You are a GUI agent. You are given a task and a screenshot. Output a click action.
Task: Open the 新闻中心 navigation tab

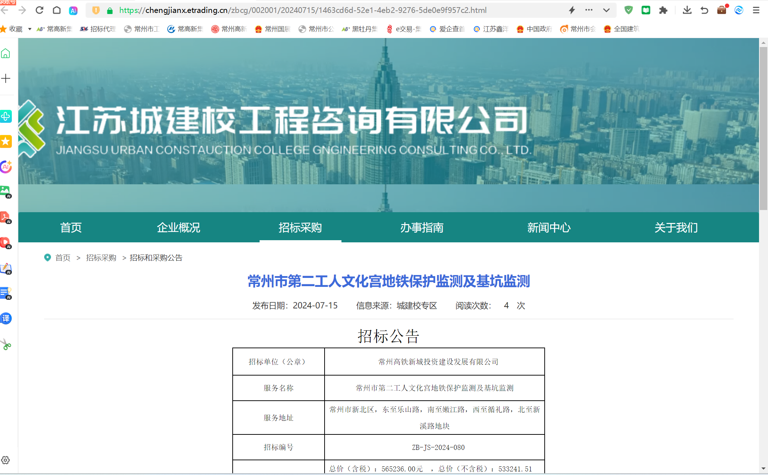(x=549, y=228)
